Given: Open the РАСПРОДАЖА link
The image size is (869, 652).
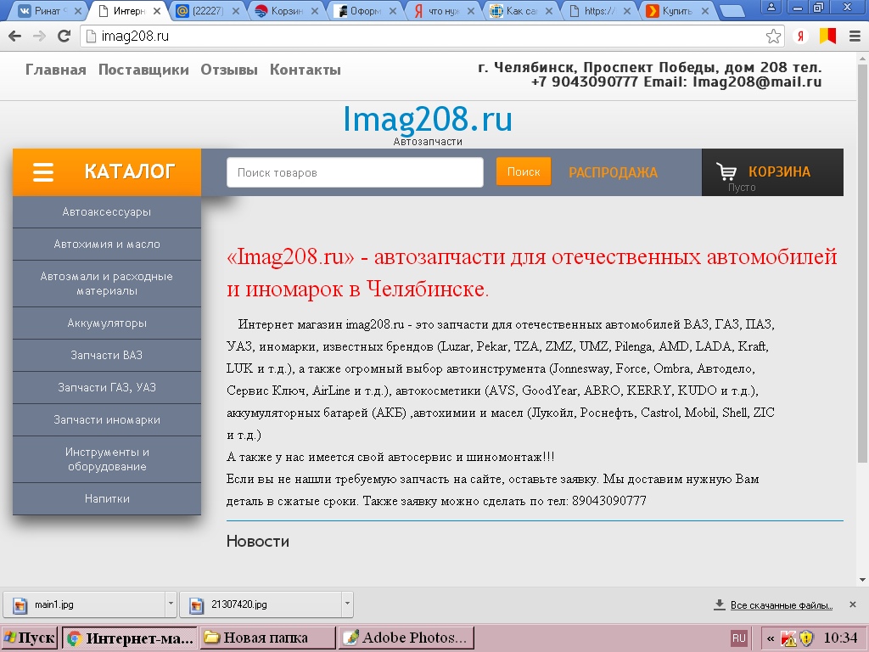Looking at the screenshot, I should tap(613, 172).
